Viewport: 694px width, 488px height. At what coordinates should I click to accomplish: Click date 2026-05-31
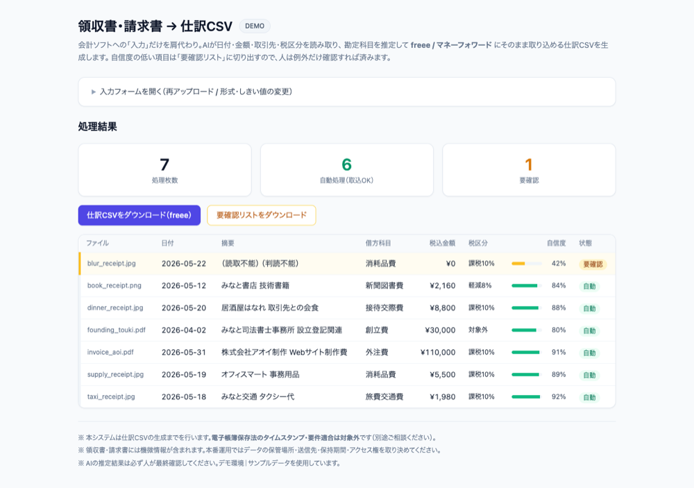coord(184,352)
